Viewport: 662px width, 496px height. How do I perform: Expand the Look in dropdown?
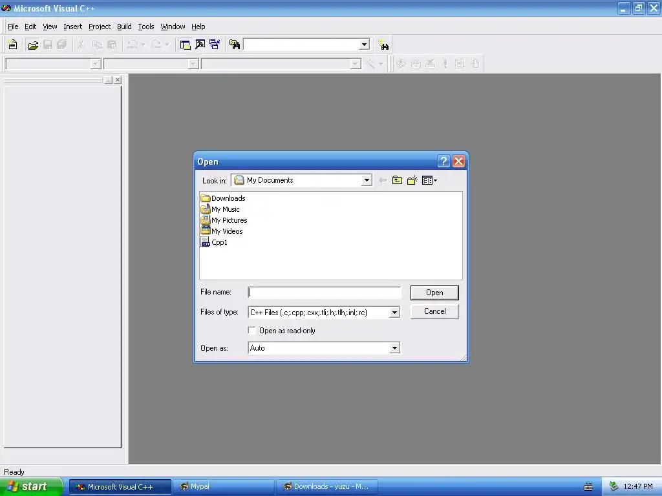click(x=367, y=181)
